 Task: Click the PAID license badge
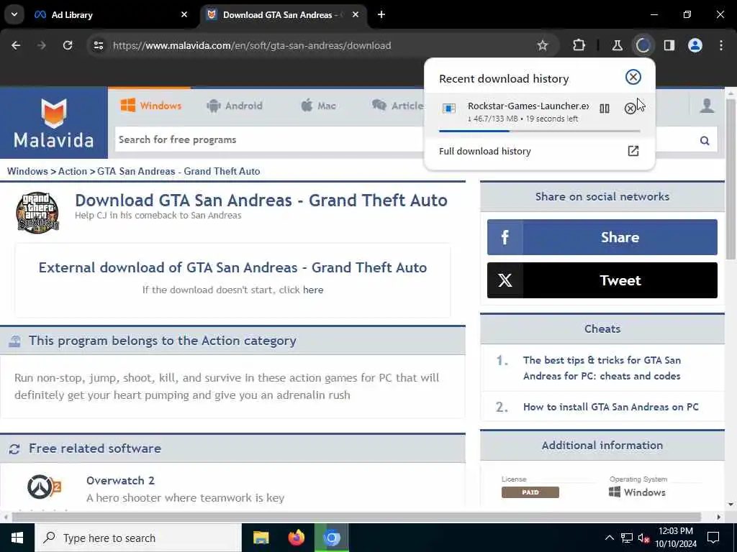(530, 492)
